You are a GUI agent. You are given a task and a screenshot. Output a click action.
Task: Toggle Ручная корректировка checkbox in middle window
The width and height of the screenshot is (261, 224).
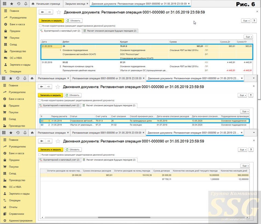(x=39, y=100)
